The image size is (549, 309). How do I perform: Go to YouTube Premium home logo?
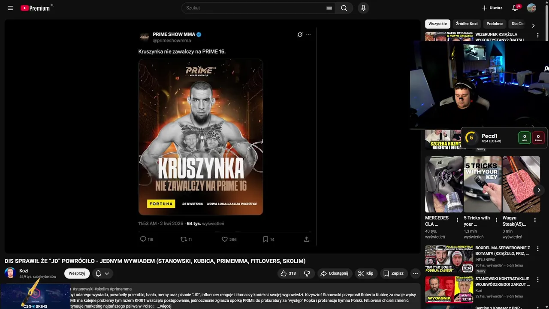pos(36,8)
